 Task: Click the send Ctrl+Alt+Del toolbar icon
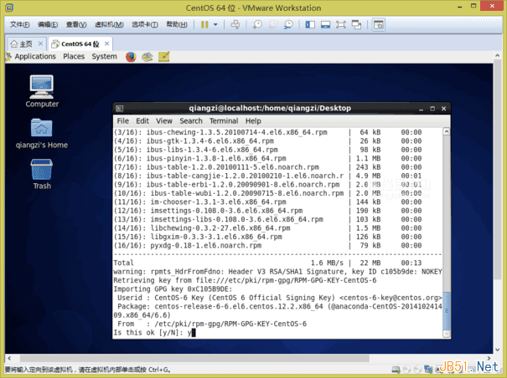[x=235, y=24]
